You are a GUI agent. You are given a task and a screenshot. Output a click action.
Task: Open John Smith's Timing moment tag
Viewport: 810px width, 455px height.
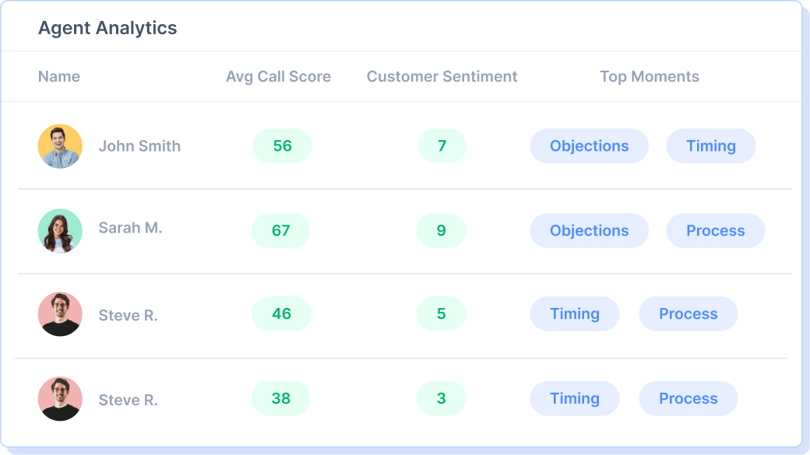[x=711, y=146]
